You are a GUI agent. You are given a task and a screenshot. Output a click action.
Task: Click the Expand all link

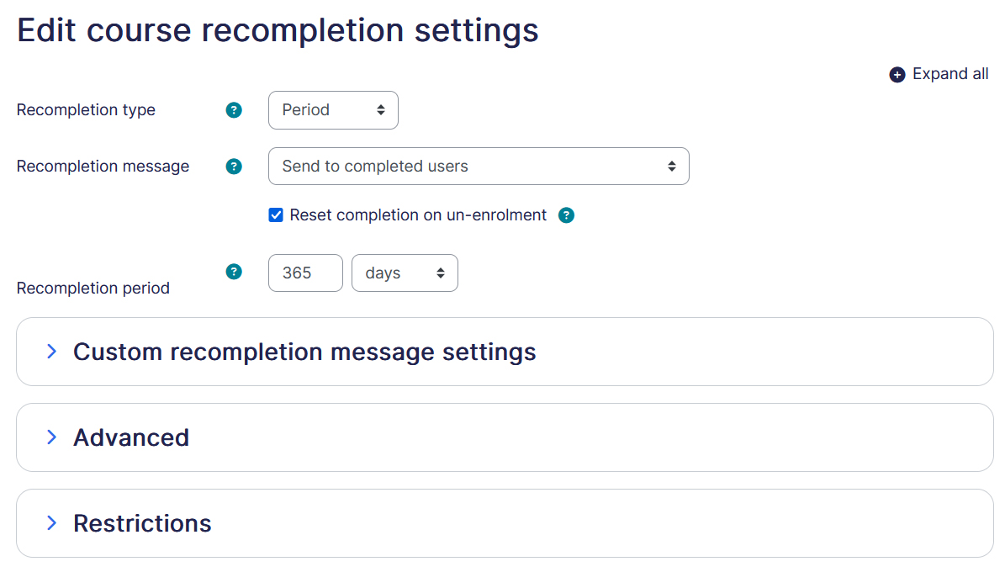950,74
